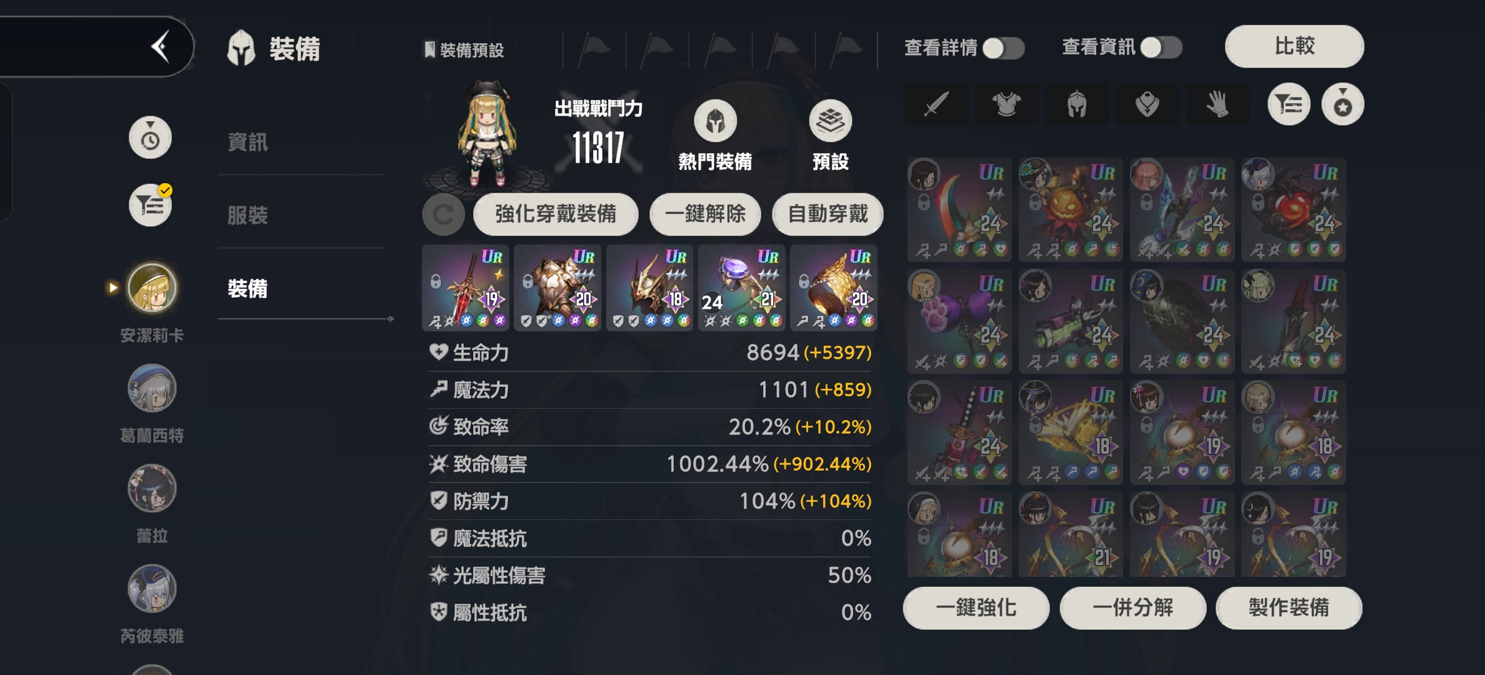
Task: Select the glove filter icon
Action: pyautogui.click(x=1217, y=104)
